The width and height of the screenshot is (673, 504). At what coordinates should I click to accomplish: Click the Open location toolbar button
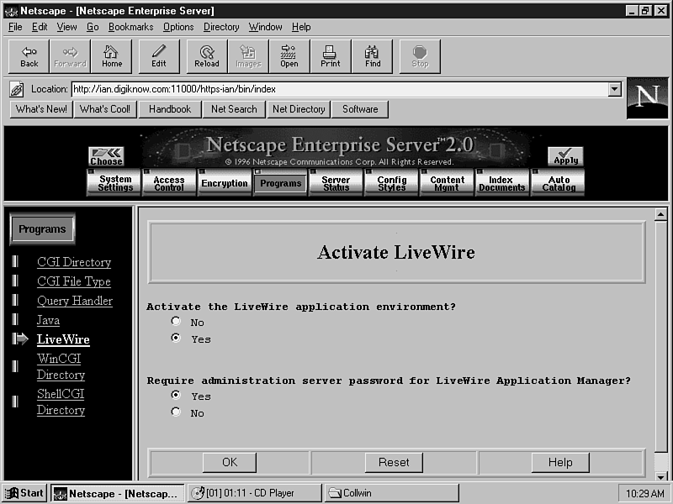click(289, 56)
